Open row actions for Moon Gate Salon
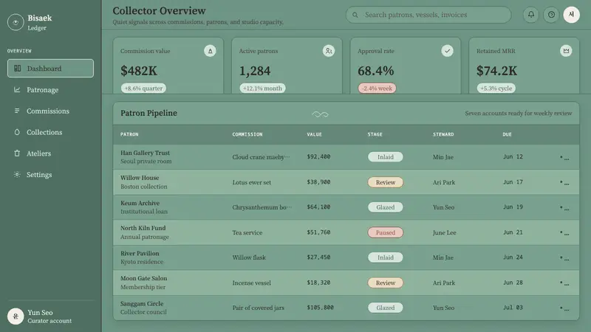The image size is (591, 332). (x=564, y=283)
